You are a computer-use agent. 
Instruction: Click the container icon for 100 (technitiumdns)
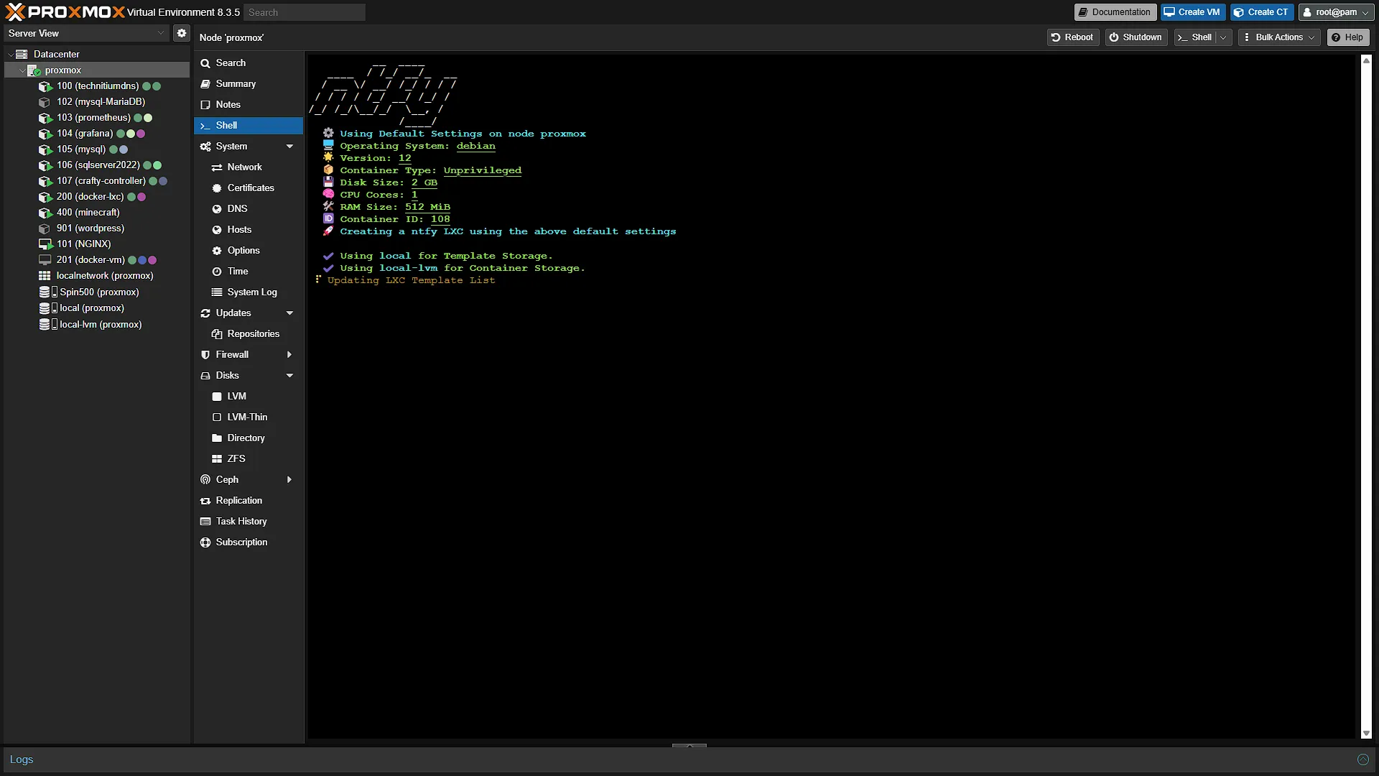45,86
